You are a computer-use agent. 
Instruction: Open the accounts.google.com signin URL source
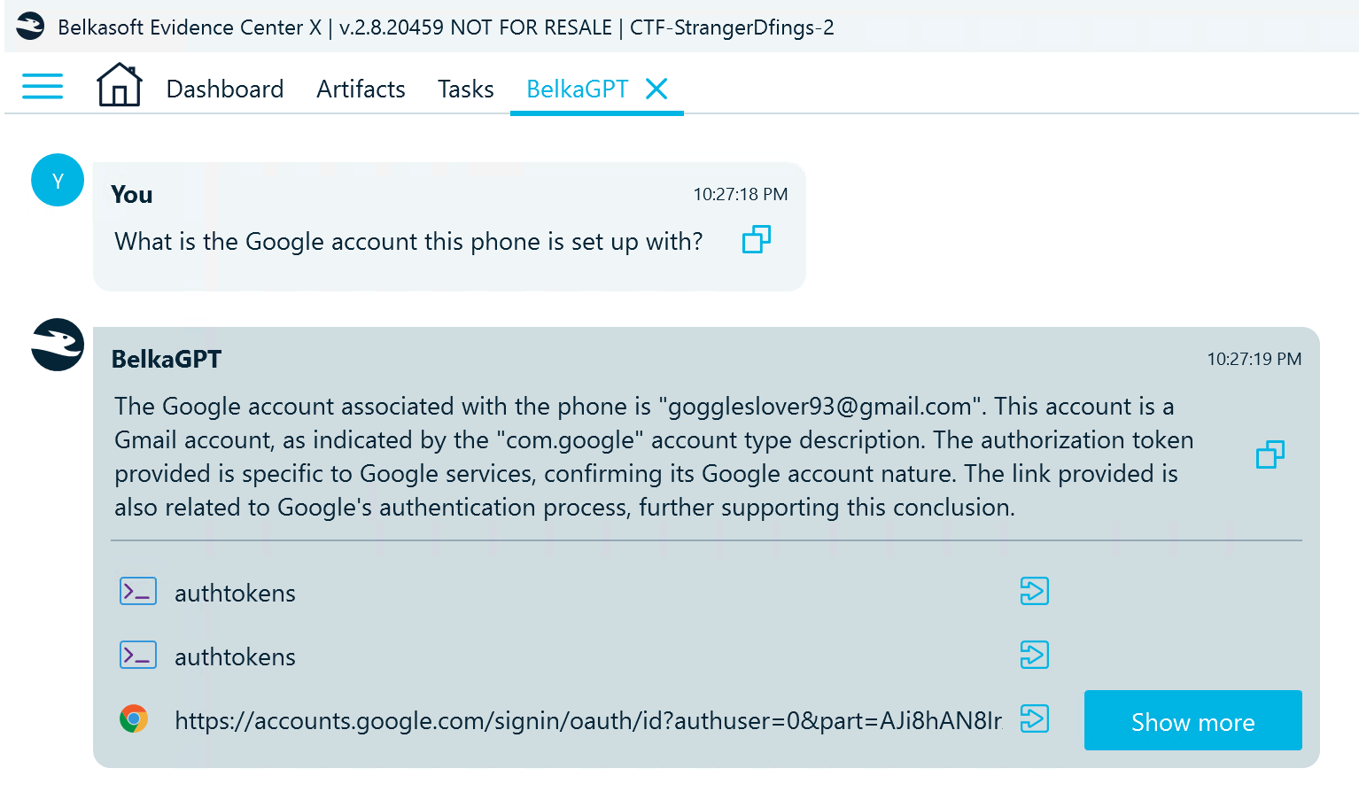(588, 720)
